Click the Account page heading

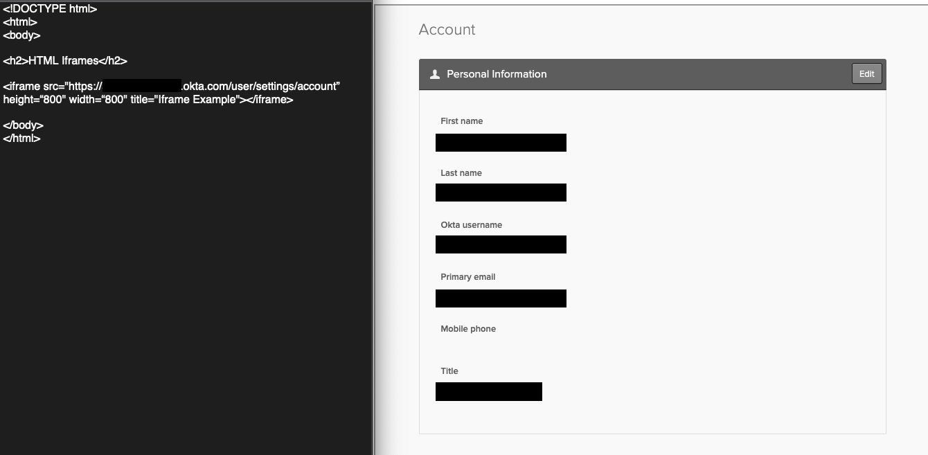coord(447,30)
